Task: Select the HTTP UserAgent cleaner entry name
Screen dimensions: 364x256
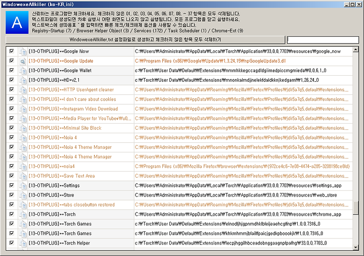Action: click(71, 90)
